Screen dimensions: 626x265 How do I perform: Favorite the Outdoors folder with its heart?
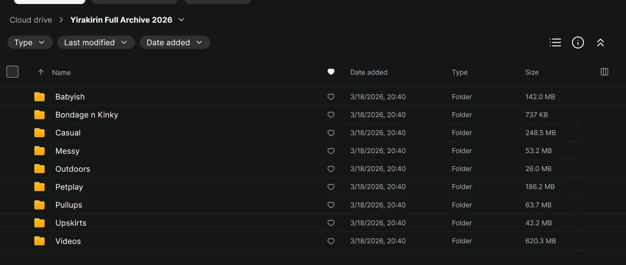click(x=331, y=169)
